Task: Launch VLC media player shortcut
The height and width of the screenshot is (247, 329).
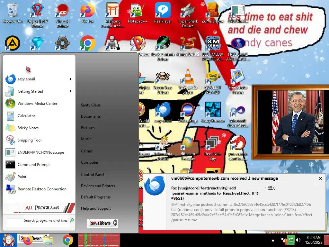Action: (x=188, y=82)
